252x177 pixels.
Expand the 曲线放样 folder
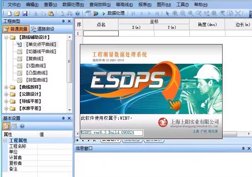pos(6,87)
